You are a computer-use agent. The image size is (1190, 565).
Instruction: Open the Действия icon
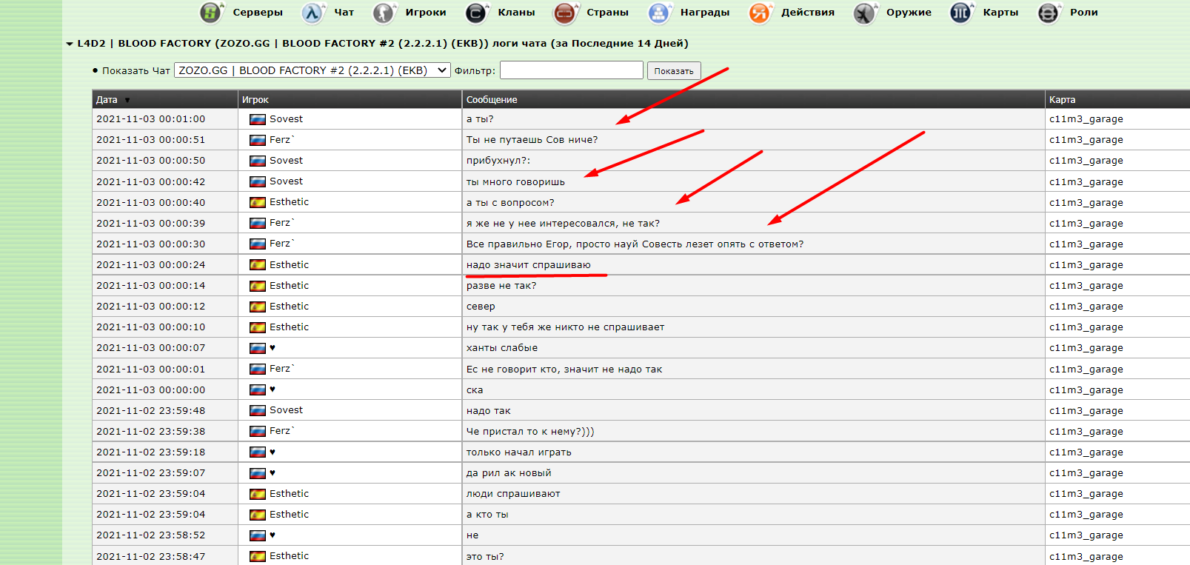tap(760, 13)
